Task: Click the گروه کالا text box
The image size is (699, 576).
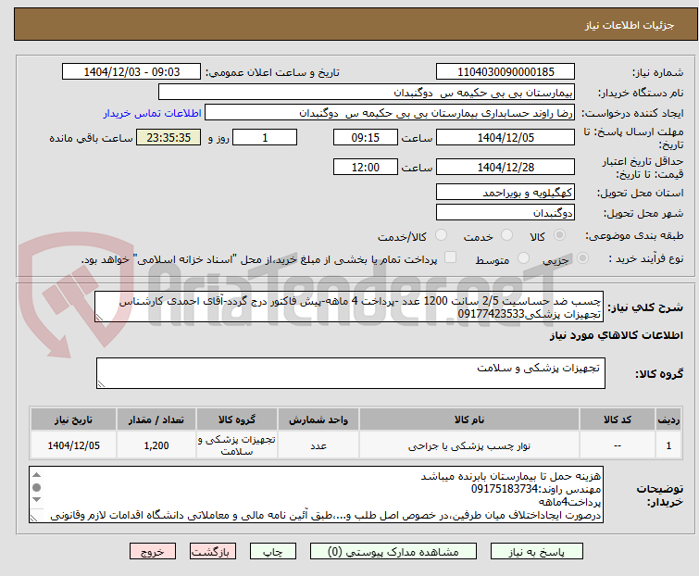Action: [x=350, y=373]
